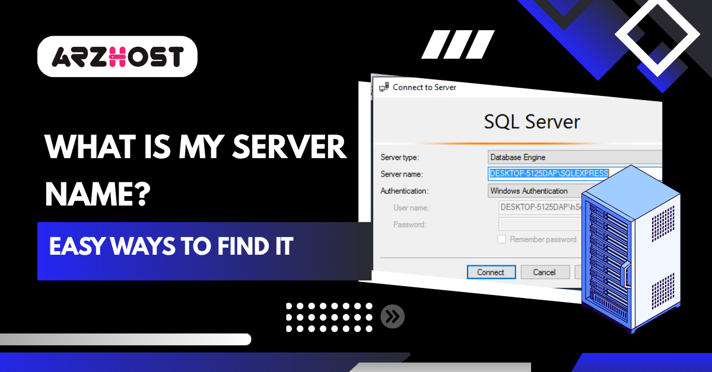Screen dimensions: 712x372
Task: Click the Connect to Server window icon
Action: tap(384, 87)
